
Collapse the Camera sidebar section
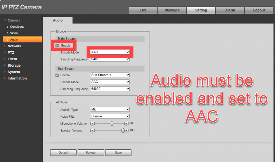point(5,20)
